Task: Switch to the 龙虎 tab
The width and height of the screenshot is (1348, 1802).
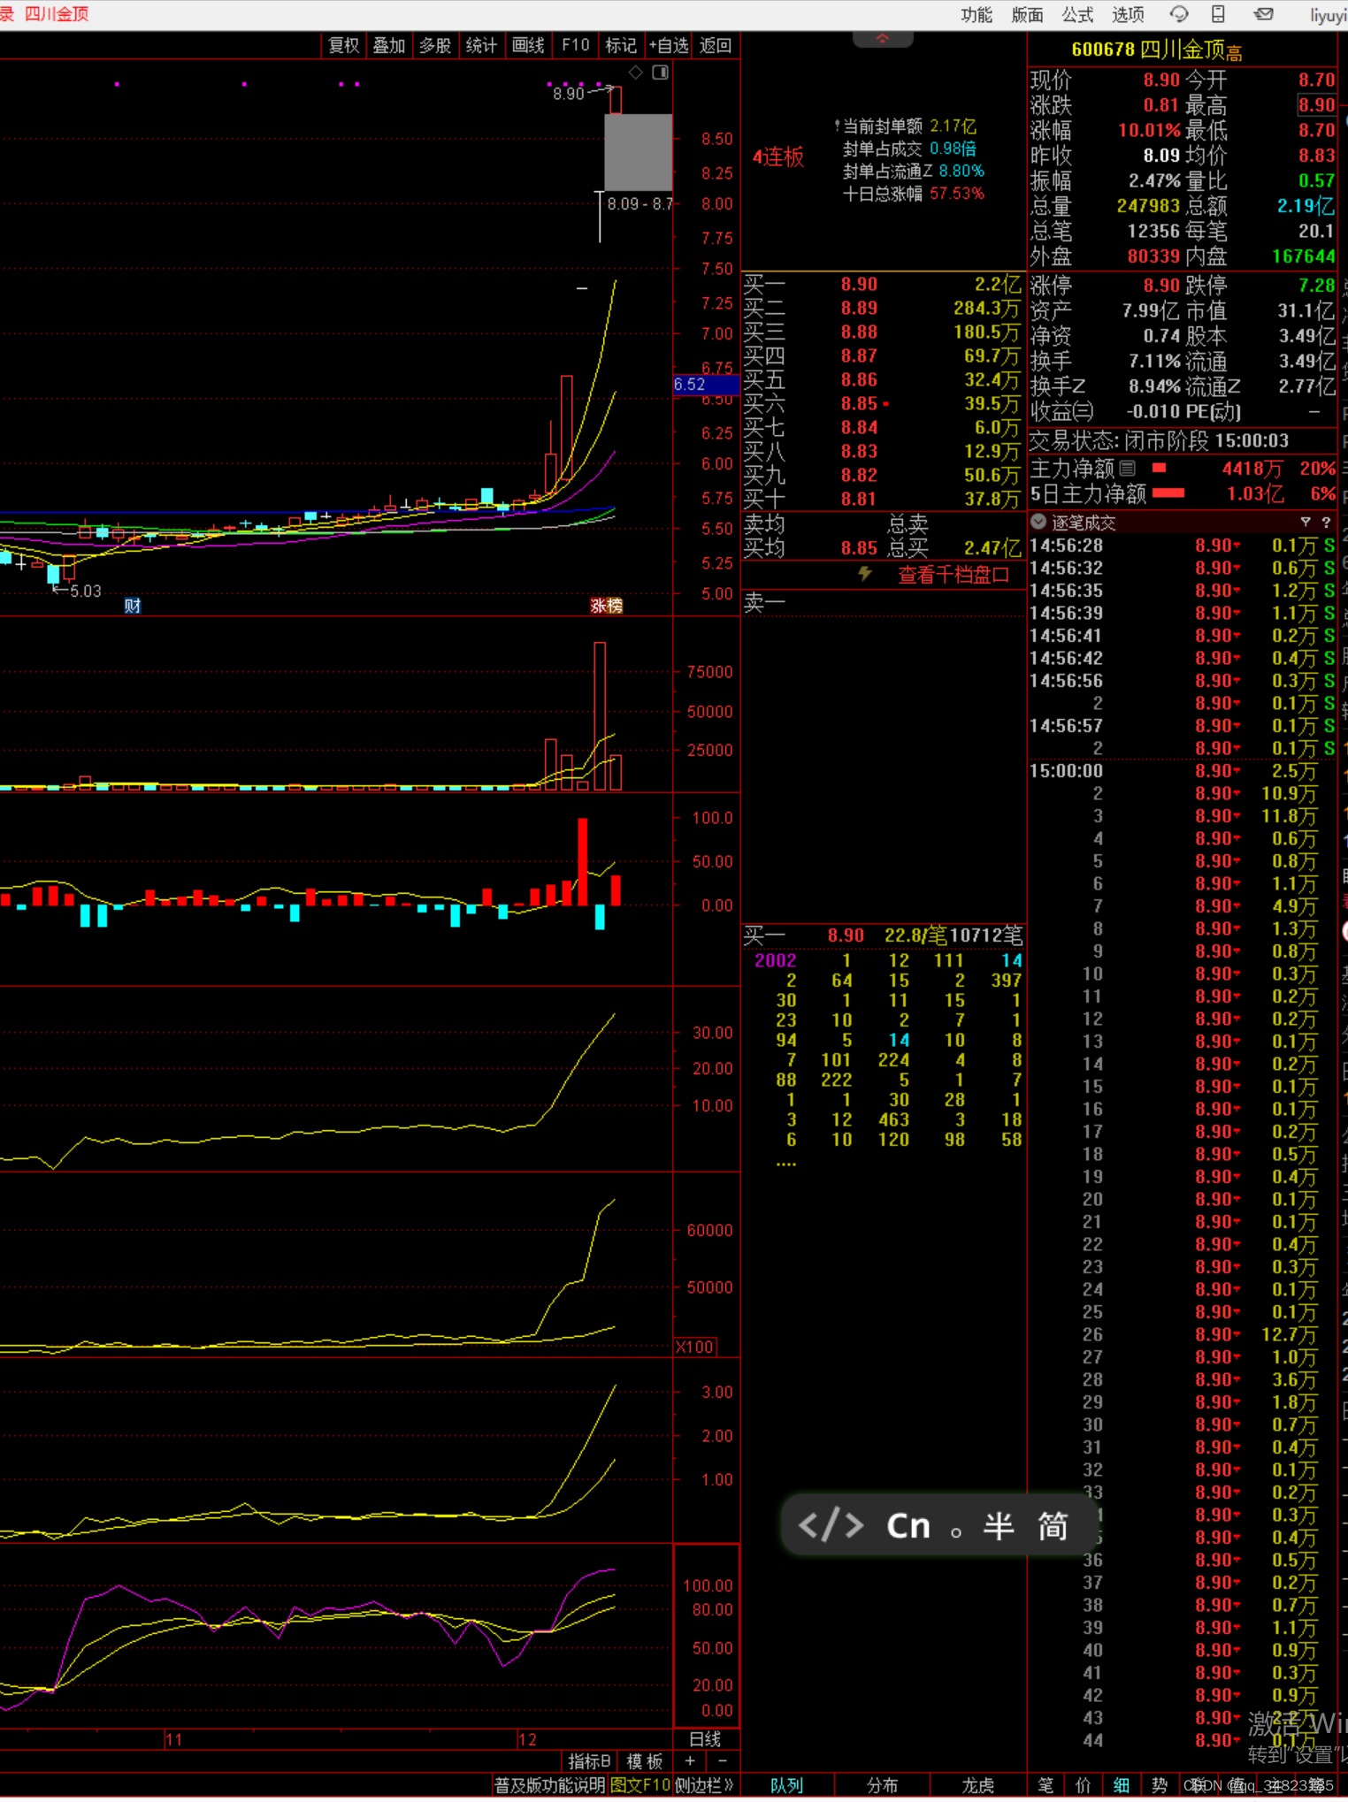Action: click(x=977, y=1786)
